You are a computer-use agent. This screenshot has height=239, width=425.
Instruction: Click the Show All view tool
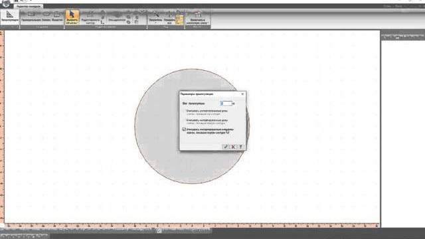coord(169,17)
